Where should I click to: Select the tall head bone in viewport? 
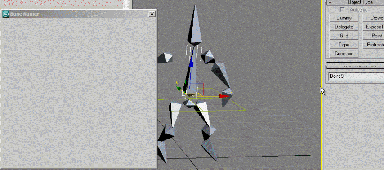pyautogui.click(x=195, y=26)
